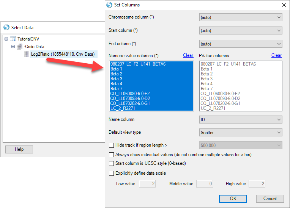Click the -Omic Data table icon

point(20,47)
